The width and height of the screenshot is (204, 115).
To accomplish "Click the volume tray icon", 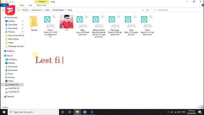I will (x=179, y=112).
